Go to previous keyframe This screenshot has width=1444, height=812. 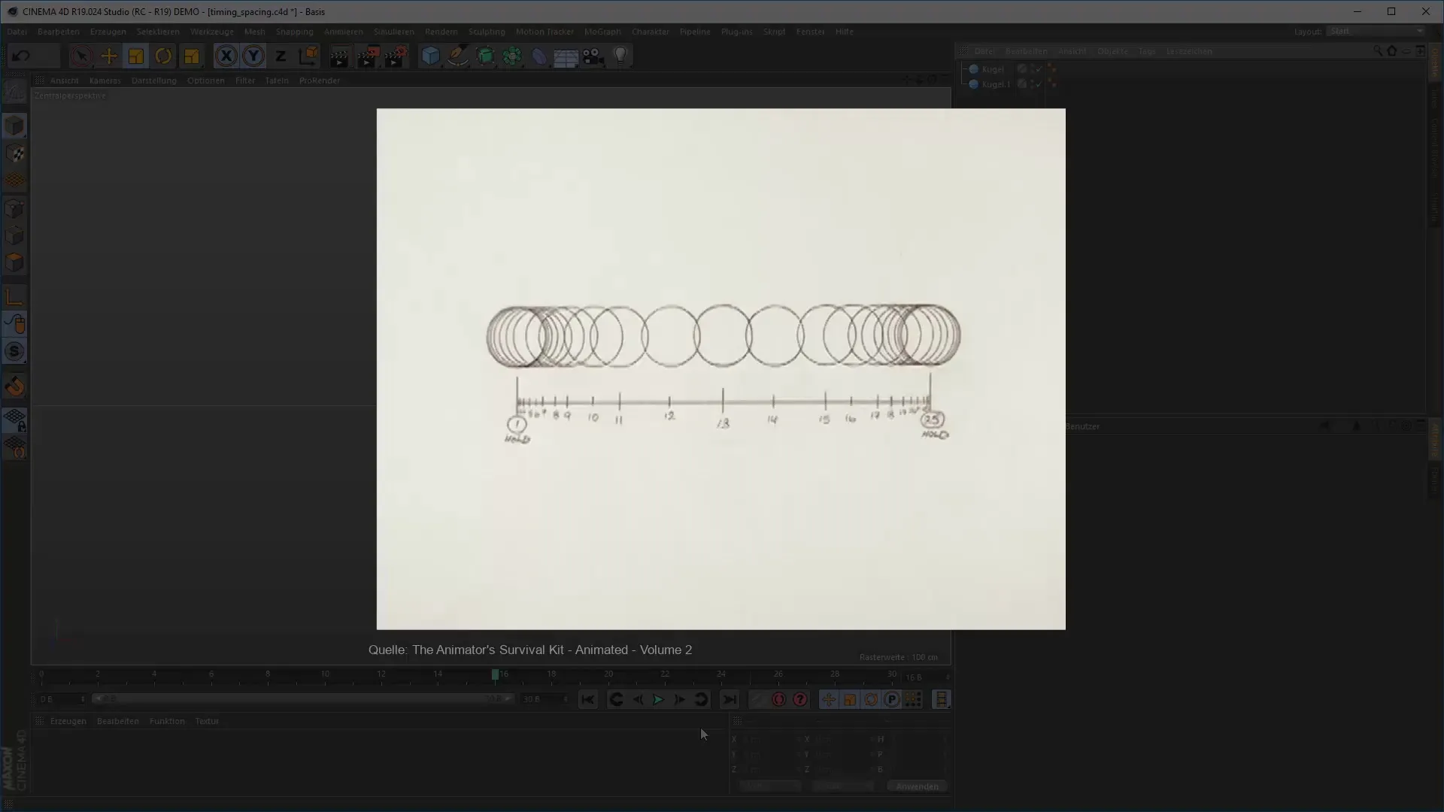616,700
